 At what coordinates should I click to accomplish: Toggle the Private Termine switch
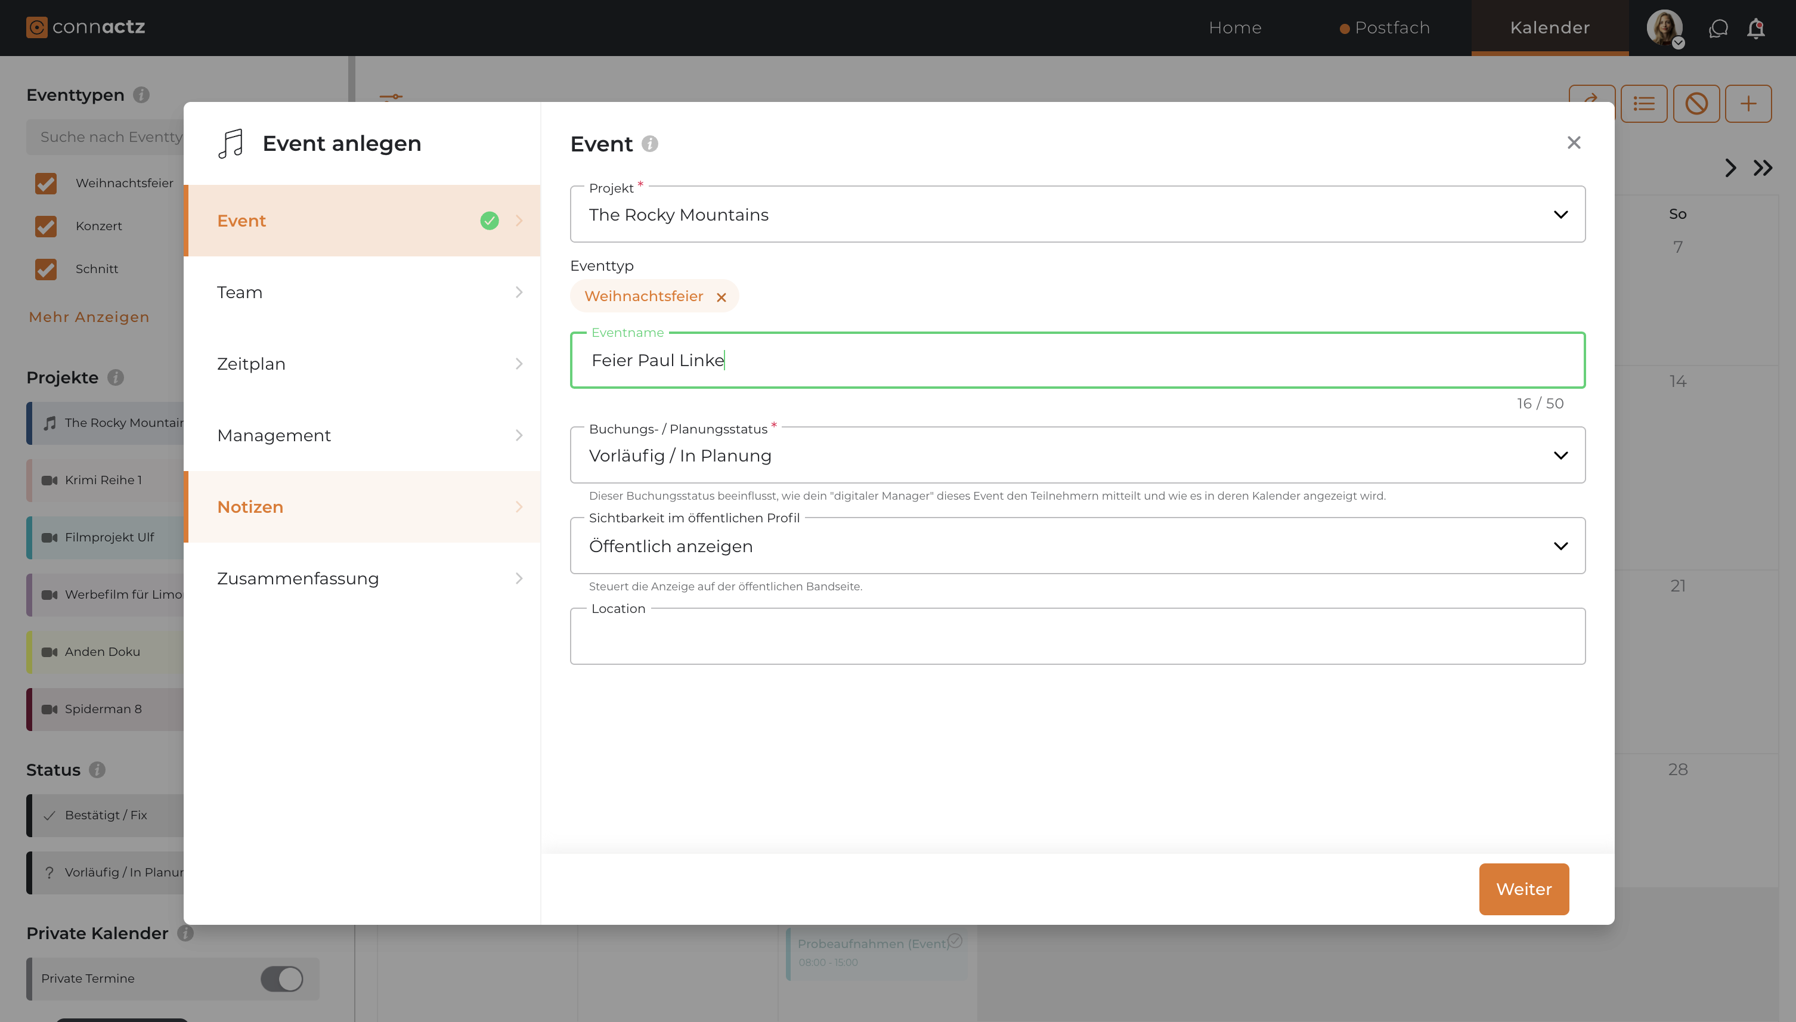pyautogui.click(x=281, y=978)
